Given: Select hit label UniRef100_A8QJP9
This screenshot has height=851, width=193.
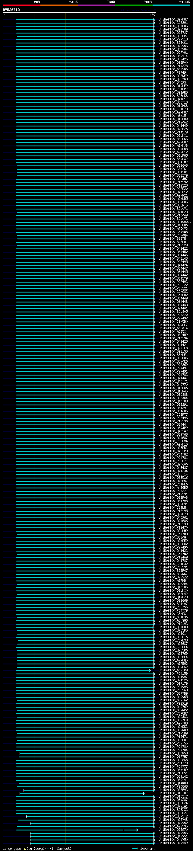Looking at the screenshot, I should click(x=173, y=428).
